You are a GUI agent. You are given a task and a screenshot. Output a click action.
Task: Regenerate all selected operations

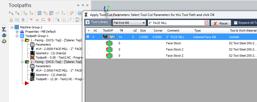(25, 13)
